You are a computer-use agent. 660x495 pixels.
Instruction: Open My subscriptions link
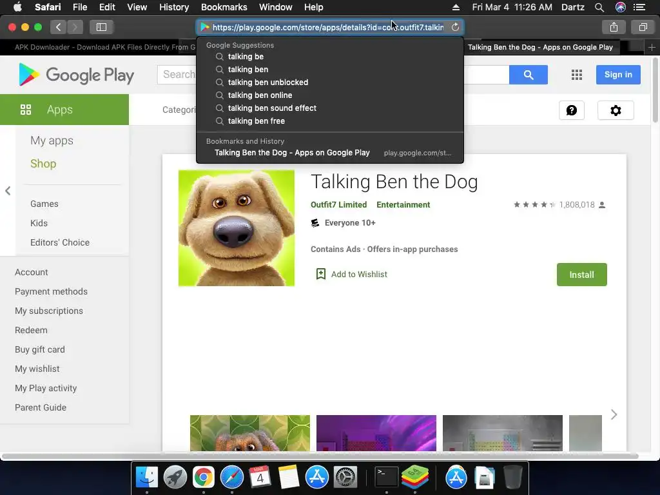(49, 311)
